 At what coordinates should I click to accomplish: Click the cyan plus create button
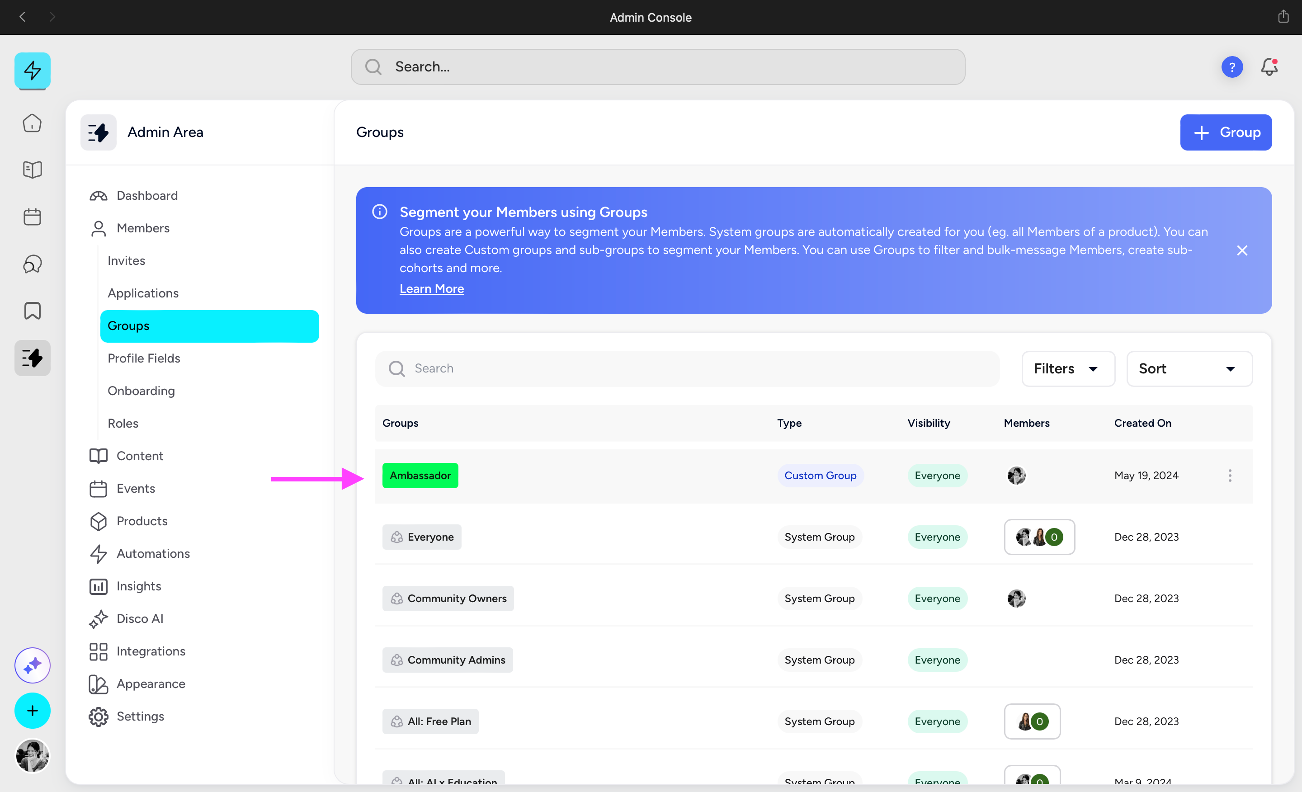coord(32,711)
